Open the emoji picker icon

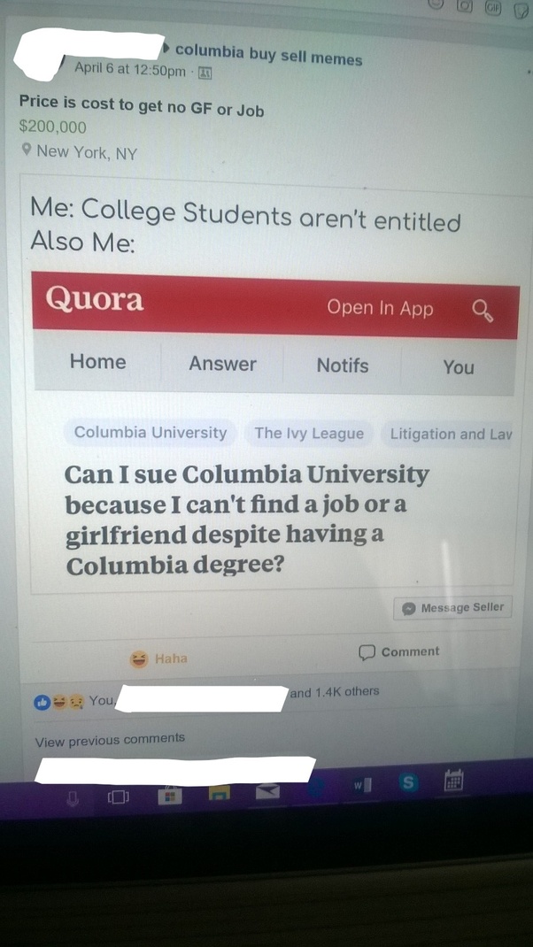(435, 4)
